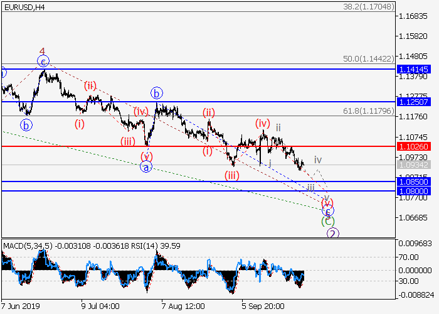The height and width of the screenshot is (314, 439).
Task: Select the blue 1.12507 price level tag
Action: (413, 102)
